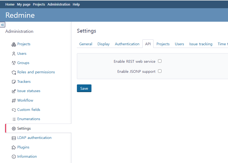The height and width of the screenshot is (163, 228).
Task: Click the Groups people icon
Action: (14, 63)
